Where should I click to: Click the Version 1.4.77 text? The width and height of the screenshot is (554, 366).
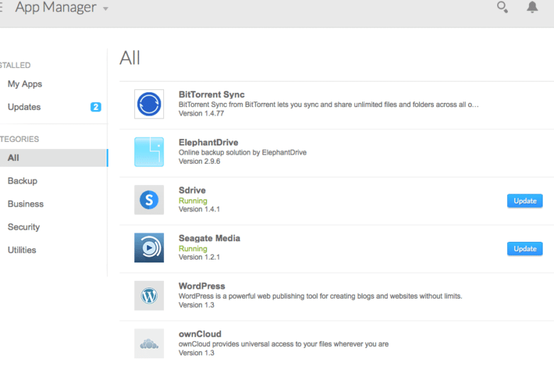tap(201, 113)
